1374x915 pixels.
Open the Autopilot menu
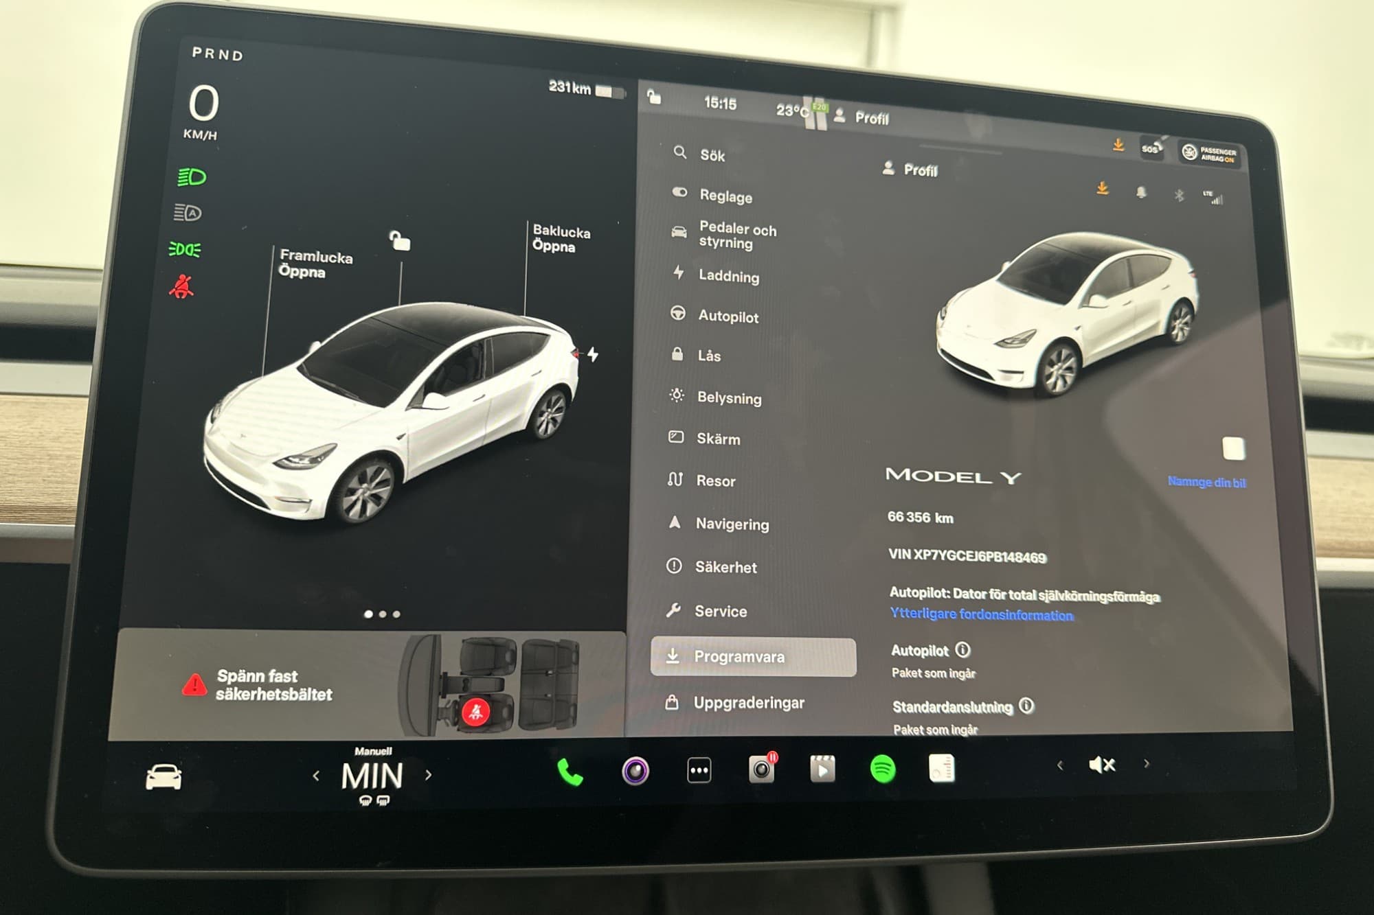[x=714, y=315]
